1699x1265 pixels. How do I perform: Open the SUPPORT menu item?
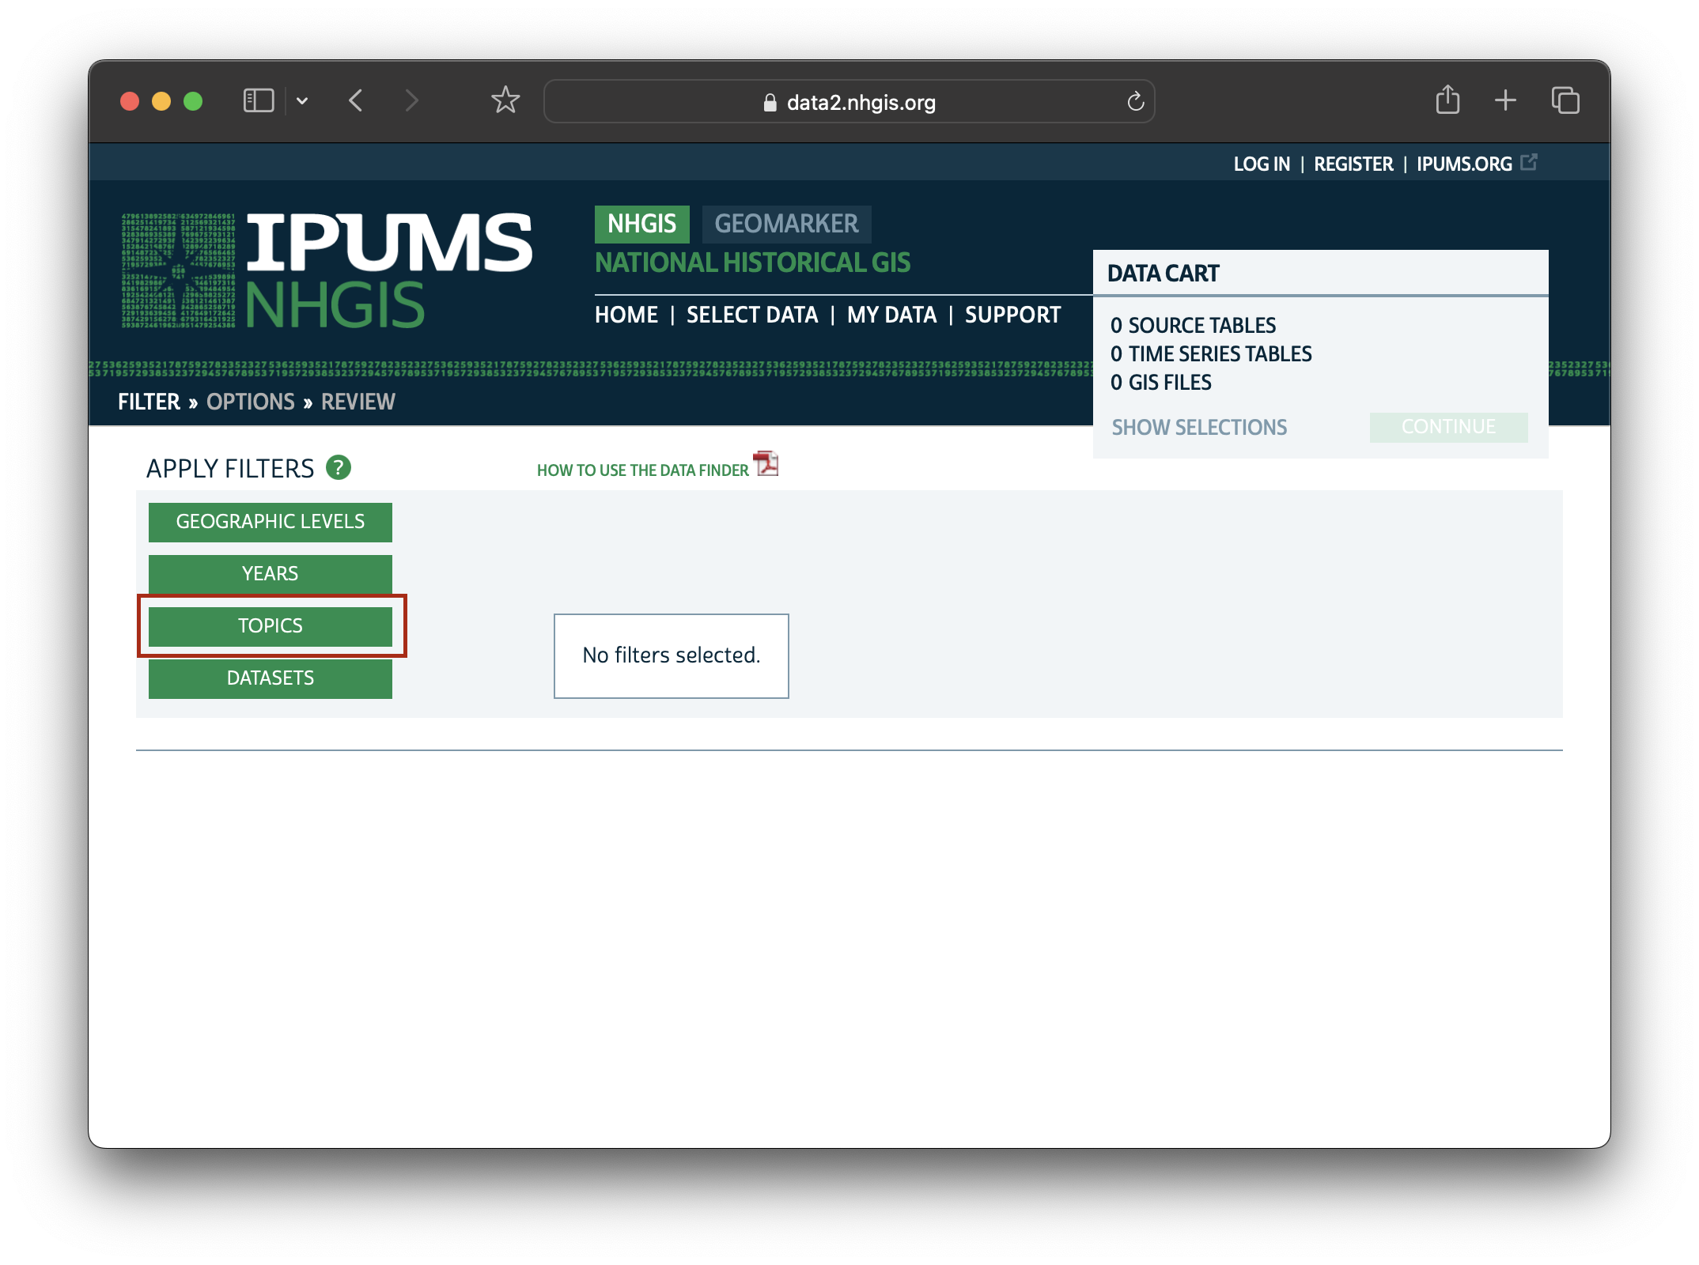coord(1012,315)
